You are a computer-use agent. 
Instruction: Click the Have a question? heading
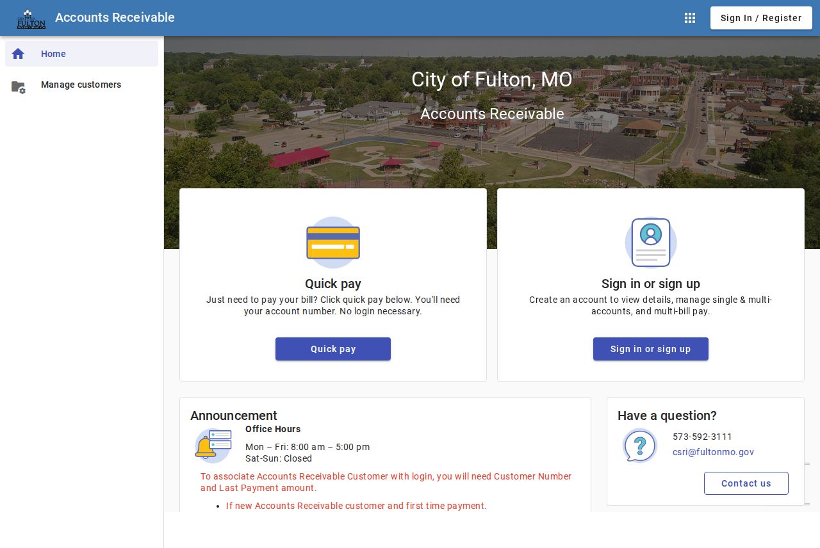tap(667, 415)
